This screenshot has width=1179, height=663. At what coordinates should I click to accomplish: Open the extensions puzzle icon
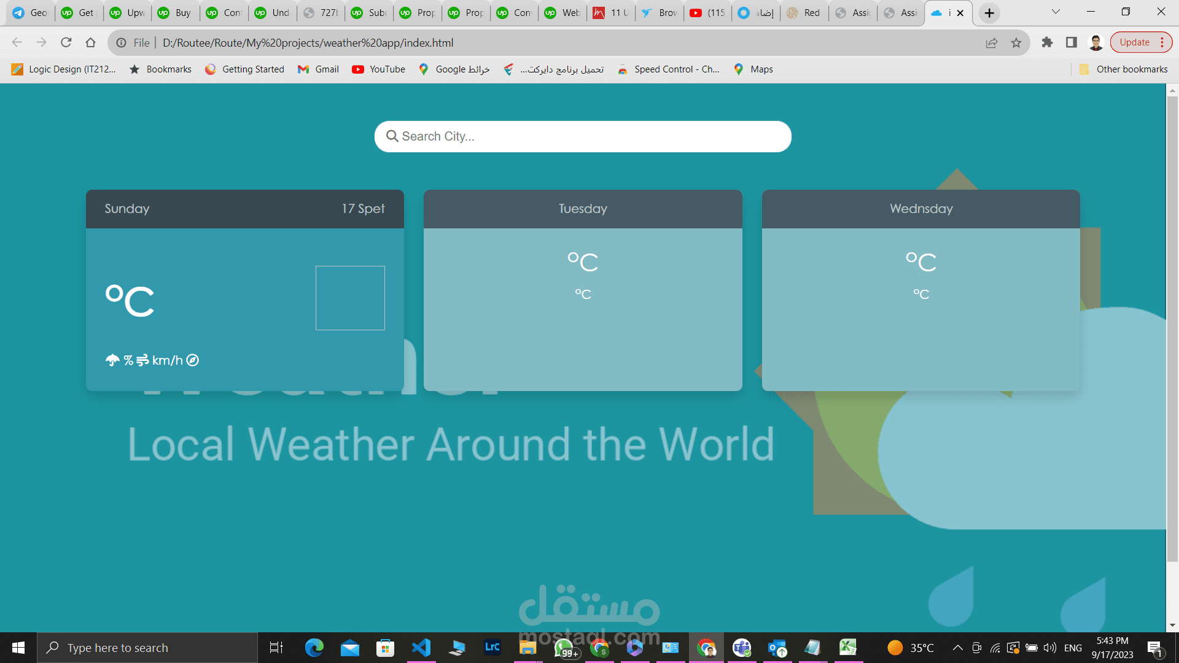pyautogui.click(x=1047, y=42)
